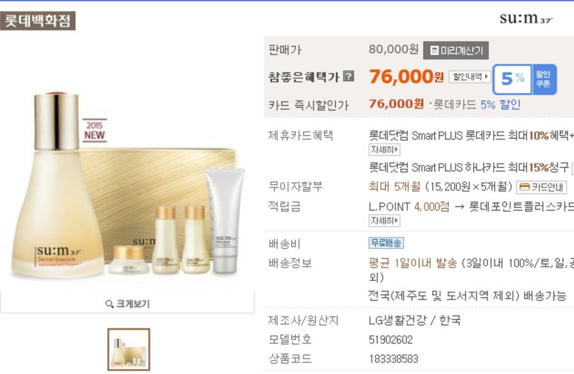Open 자세히 under Smart PLUS 롯데카드 benefit
Image resolution: width=574 pixels, height=374 pixels.
(384, 149)
